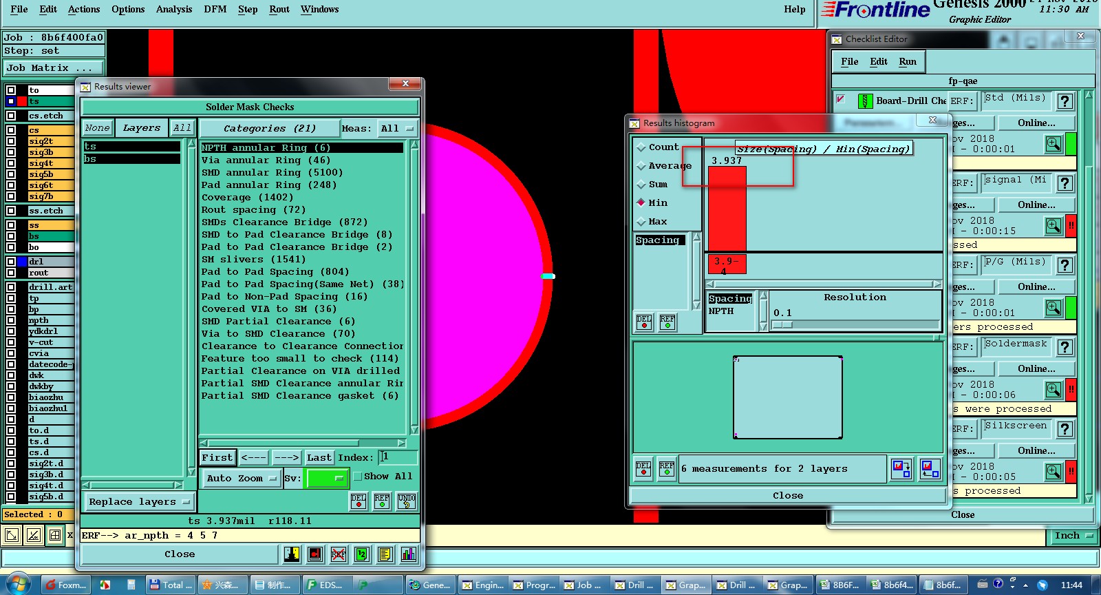Image resolution: width=1101 pixels, height=595 pixels.
Task: Click upper DEL icon under Spacing list in histogram
Action: click(x=644, y=322)
